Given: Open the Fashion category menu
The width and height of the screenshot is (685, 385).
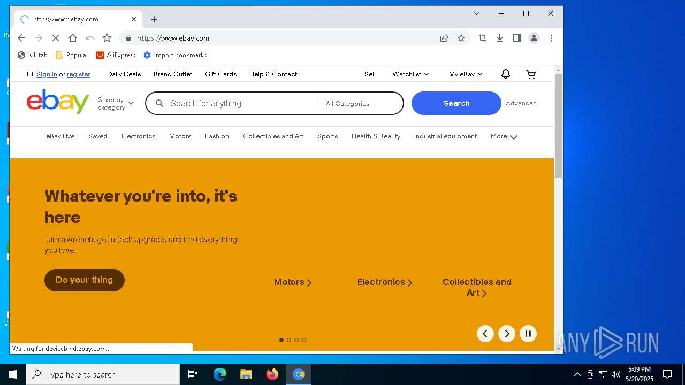Looking at the screenshot, I should tap(217, 136).
